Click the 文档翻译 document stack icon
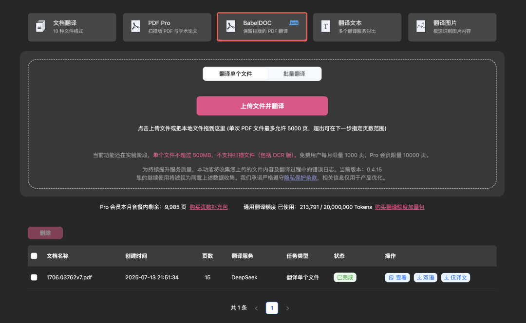The width and height of the screenshot is (526, 323). 41,27
